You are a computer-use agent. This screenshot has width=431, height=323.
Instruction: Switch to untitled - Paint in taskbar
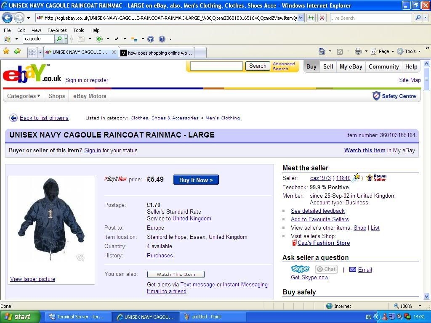coord(212,317)
